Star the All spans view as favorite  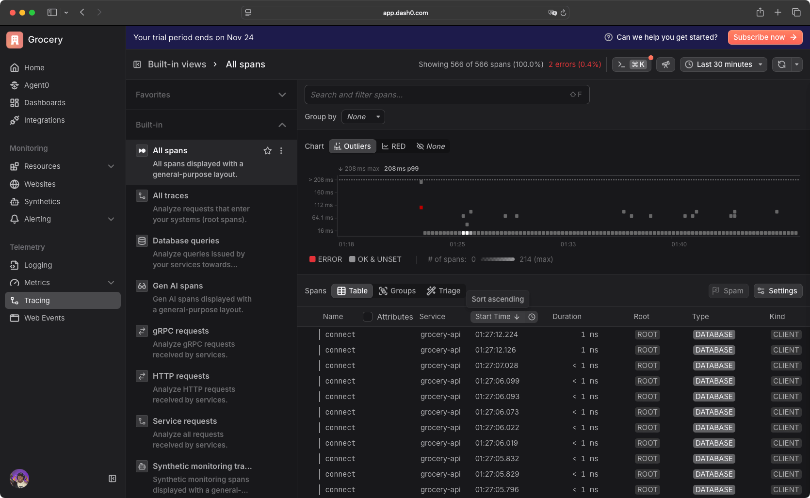tap(267, 151)
